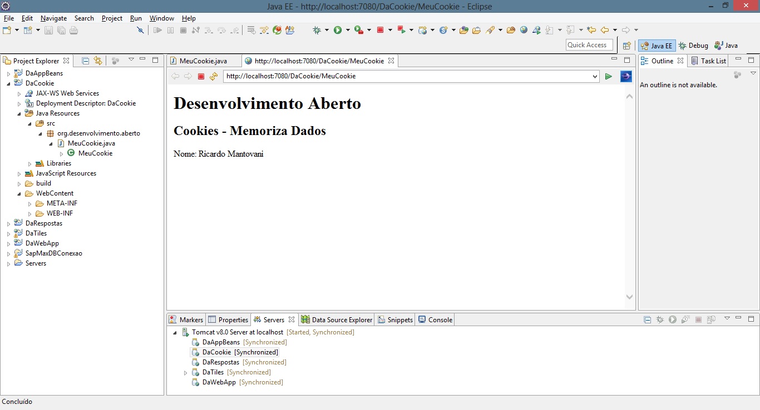Click the Skip All Breakpoints icon

(141, 30)
